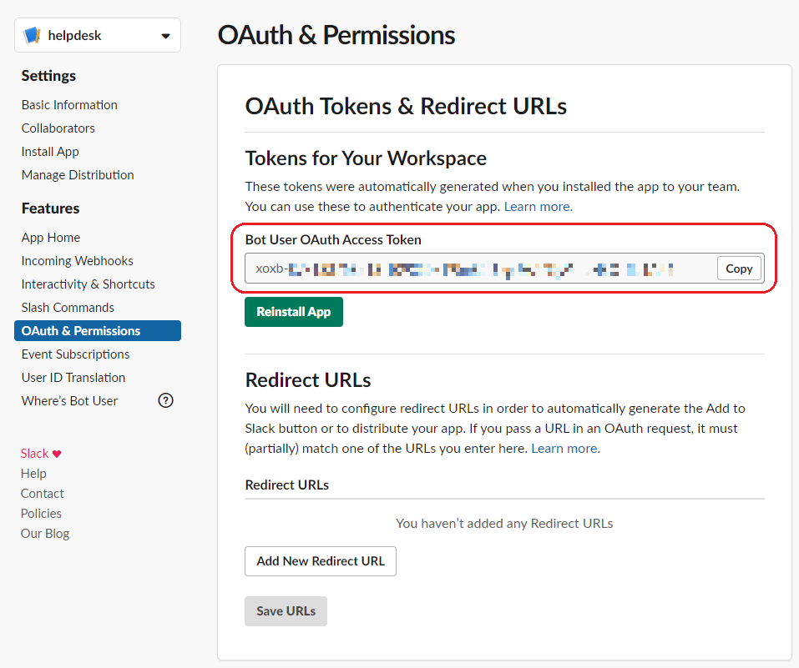This screenshot has height=668, width=799.
Task: Select Manage Distribution in sidebar
Action: (78, 175)
